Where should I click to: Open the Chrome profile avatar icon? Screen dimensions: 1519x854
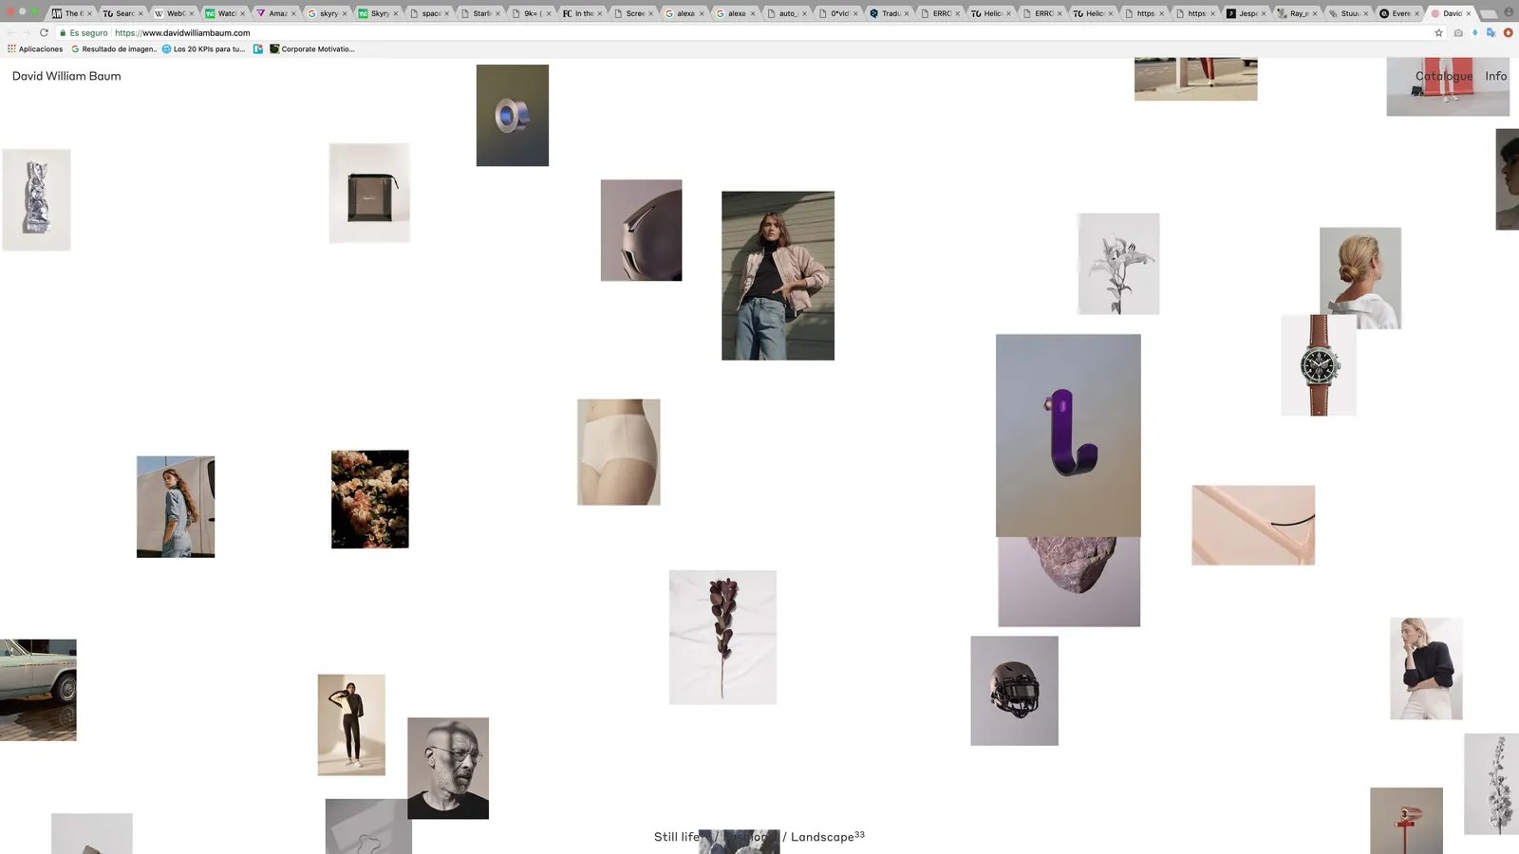pyautogui.click(x=1509, y=12)
